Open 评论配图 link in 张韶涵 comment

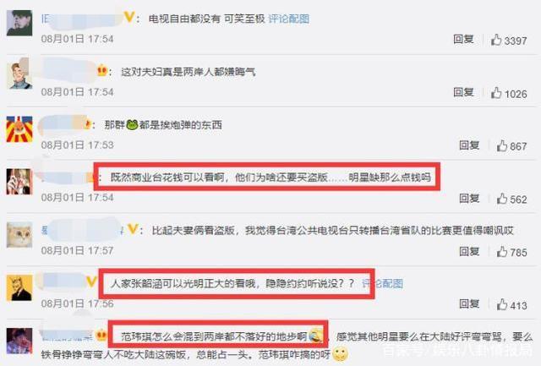(x=382, y=283)
